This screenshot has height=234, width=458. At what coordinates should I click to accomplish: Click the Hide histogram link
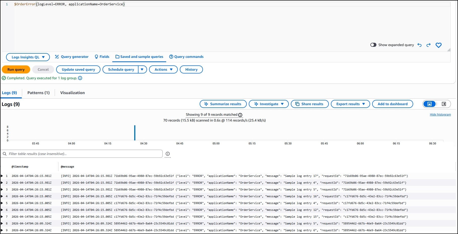pyautogui.click(x=440, y=114)
